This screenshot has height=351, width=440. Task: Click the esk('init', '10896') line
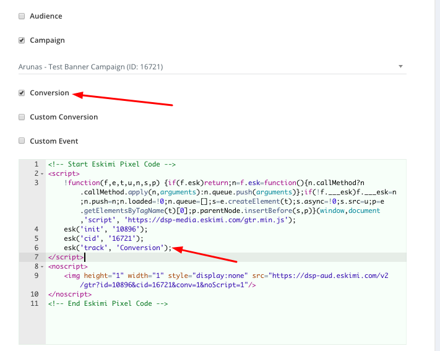point(105,229)
